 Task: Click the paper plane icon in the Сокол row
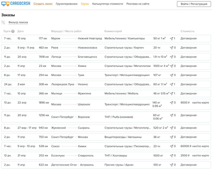point(171,146)
